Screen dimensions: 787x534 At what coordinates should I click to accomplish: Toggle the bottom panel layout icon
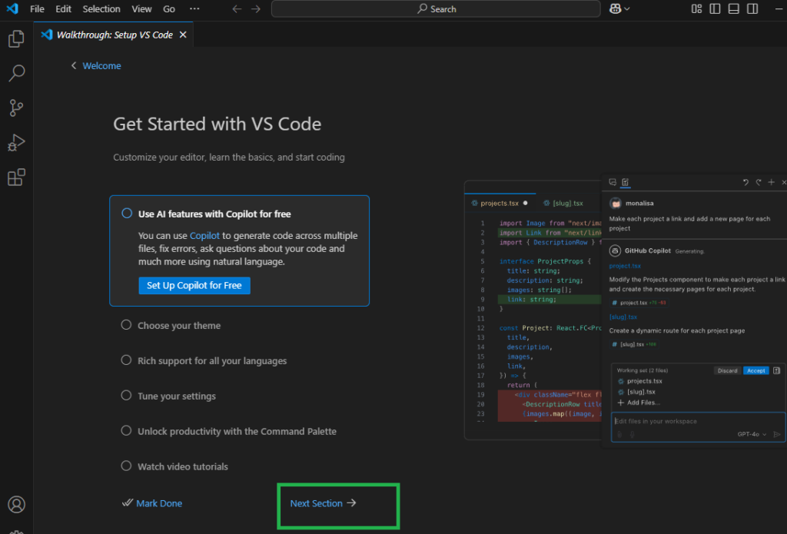[x=733, y=9]
